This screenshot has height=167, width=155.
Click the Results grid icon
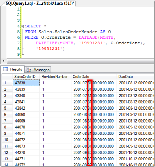pos(6,69)
